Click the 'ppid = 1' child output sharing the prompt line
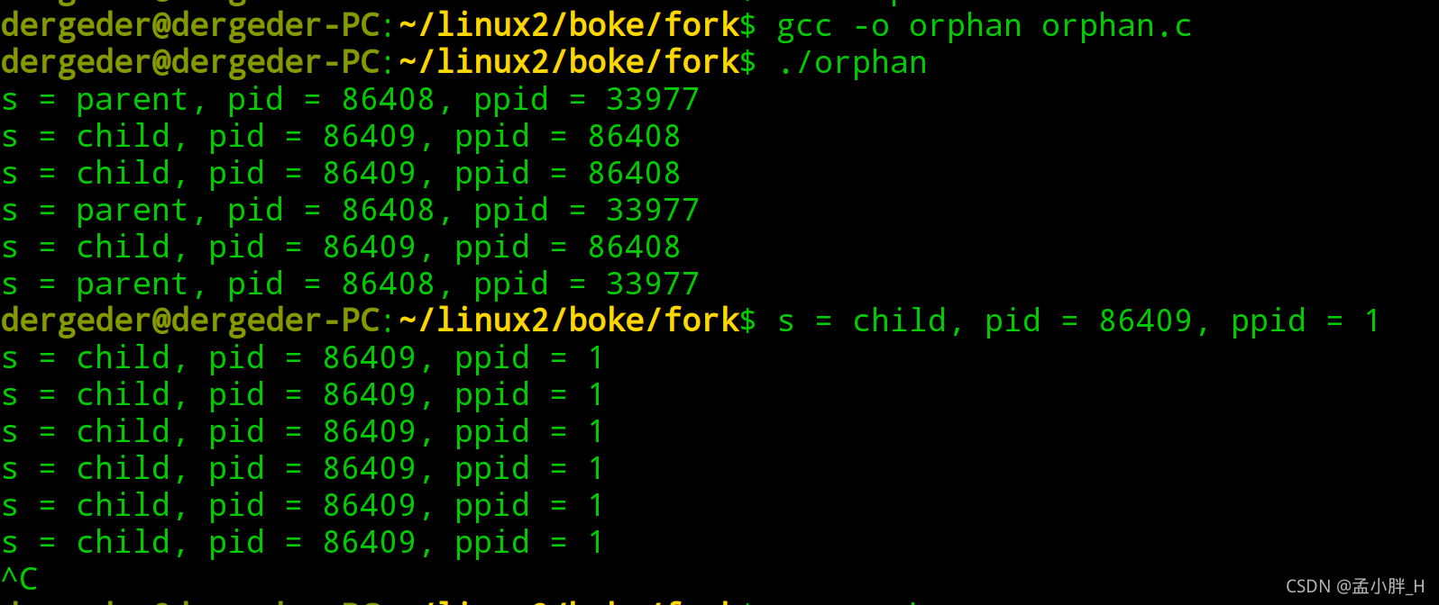 tap(1078, 321)
